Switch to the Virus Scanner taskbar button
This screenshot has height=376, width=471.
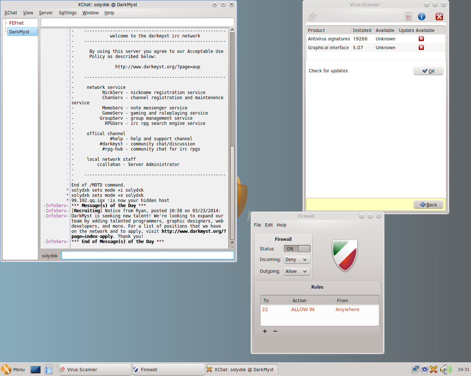point(95,369)
